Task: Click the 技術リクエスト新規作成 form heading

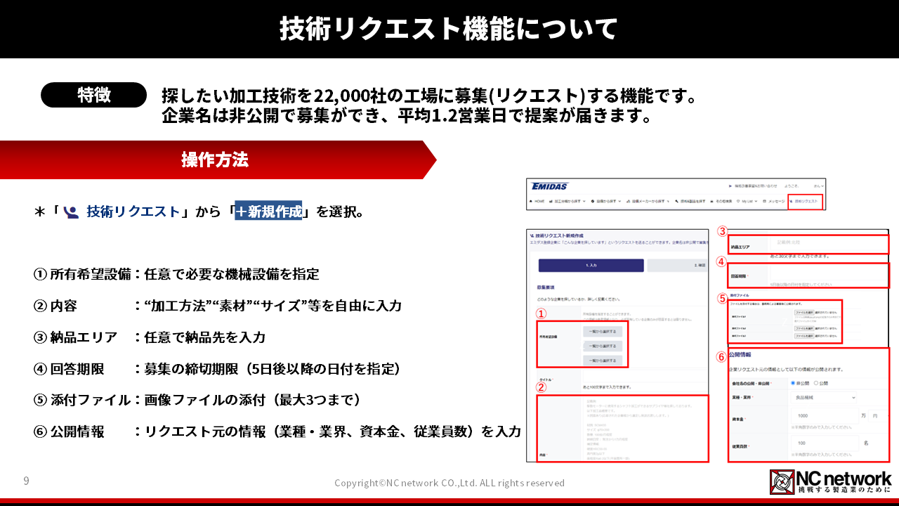Action: click(558, 235)
